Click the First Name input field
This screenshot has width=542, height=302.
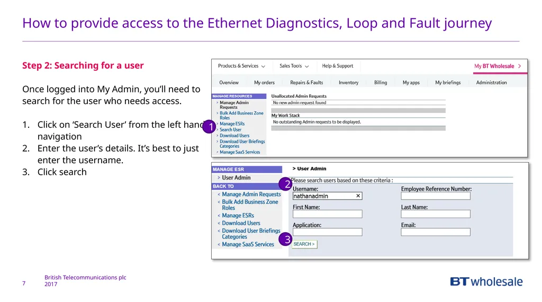click(327, 214)
